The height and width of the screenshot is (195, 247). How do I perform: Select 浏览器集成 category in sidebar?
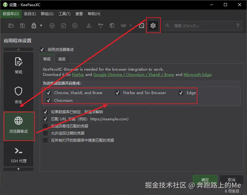click(18, 126)
